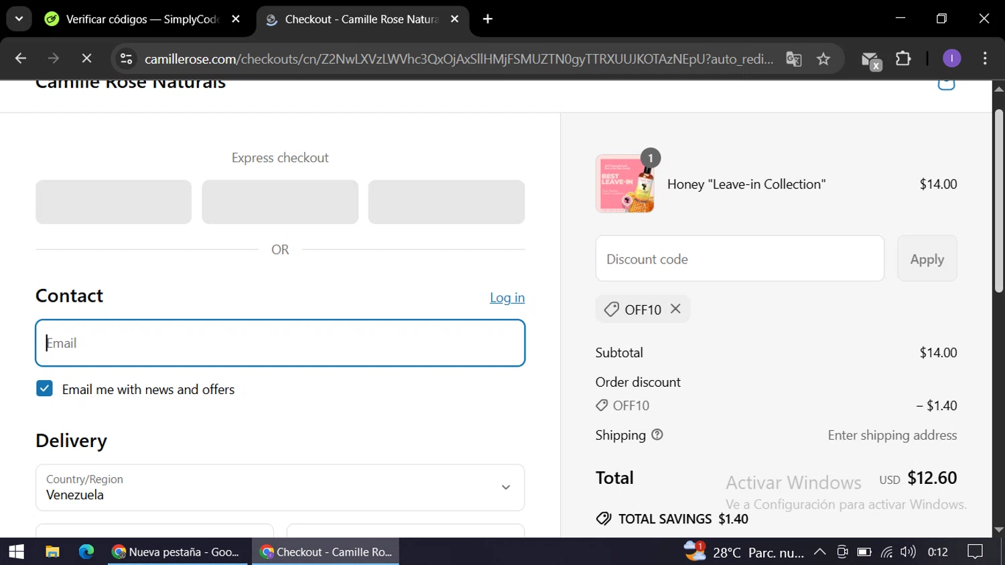Click the taskbar clock showing 0:12
The image size is (1005, 565).
pos(937,552)
